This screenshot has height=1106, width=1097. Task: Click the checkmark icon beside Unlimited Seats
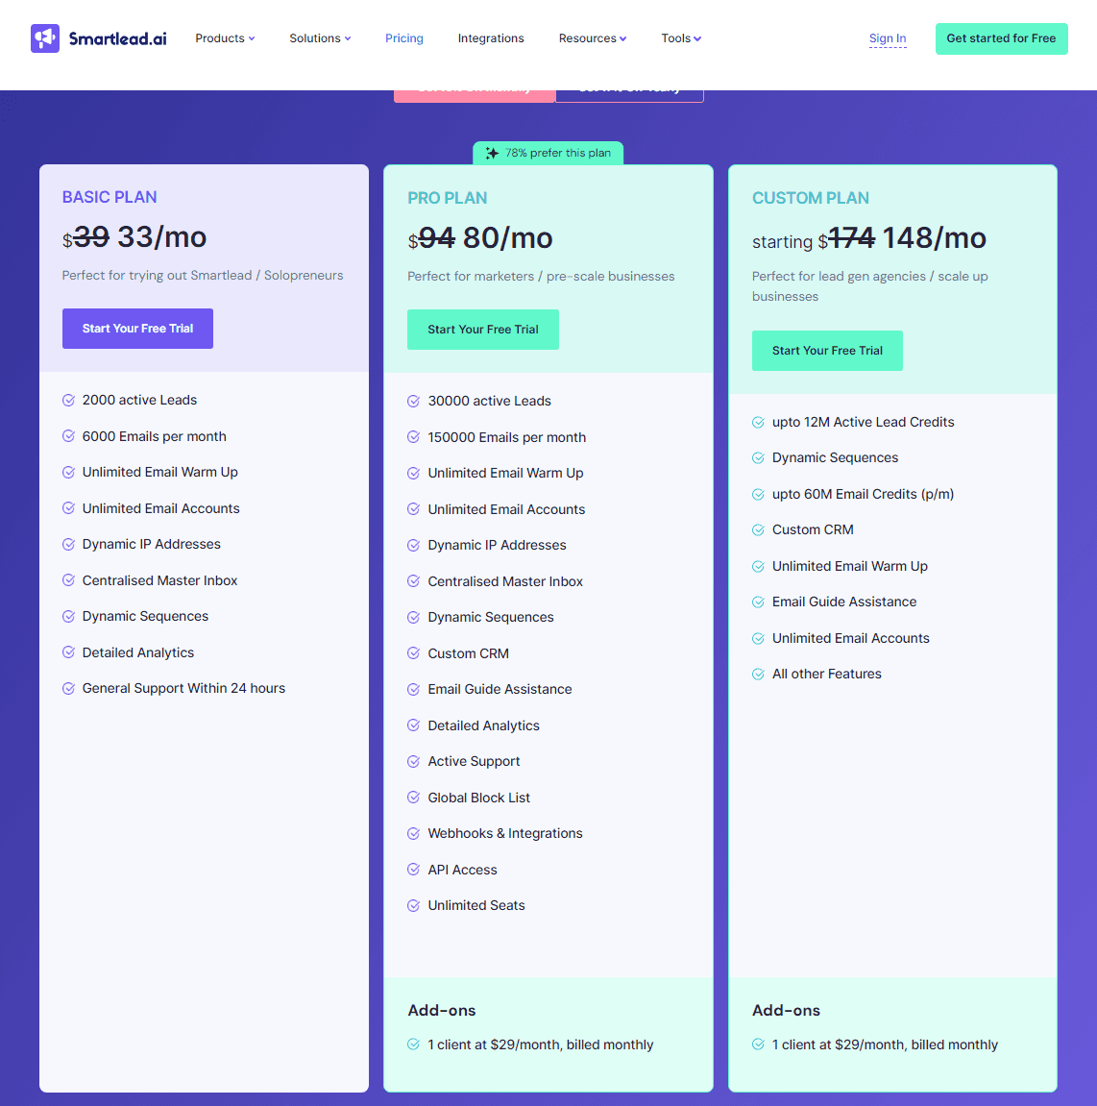point(414,905)
